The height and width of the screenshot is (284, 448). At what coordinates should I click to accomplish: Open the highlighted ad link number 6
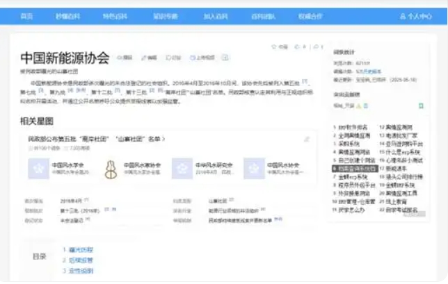click(355, 169)
